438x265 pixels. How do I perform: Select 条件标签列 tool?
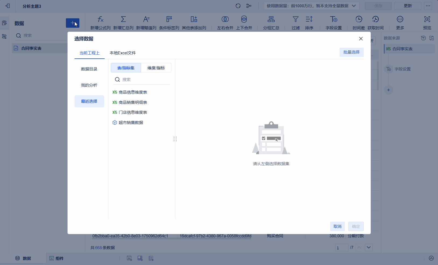pos(169,23)
